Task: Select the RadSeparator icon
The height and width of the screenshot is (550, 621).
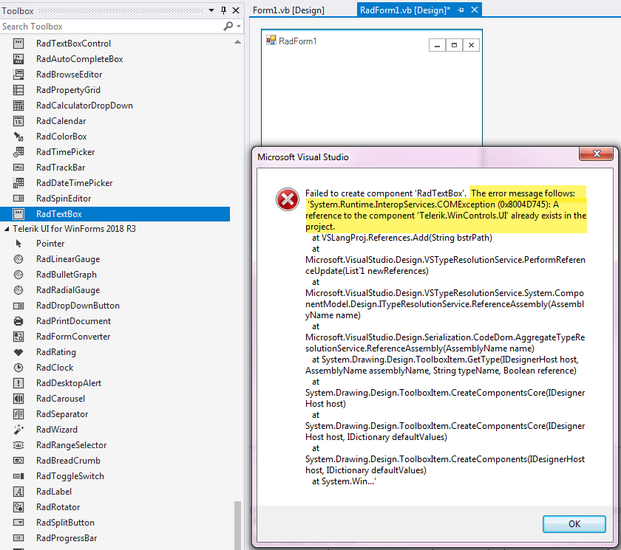Action: [x=18, y=414]
